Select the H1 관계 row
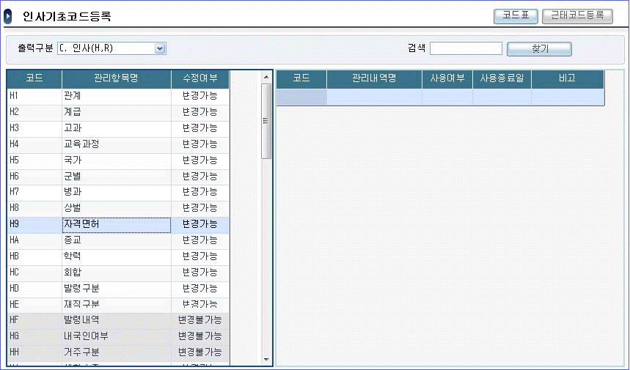This screenshot has width=630, height=370. (117, 95)
